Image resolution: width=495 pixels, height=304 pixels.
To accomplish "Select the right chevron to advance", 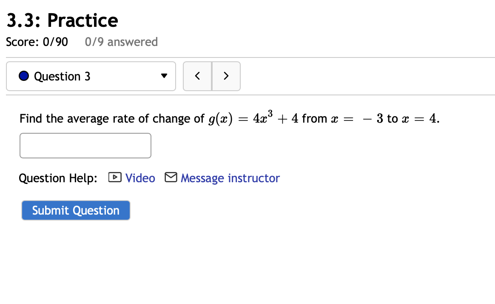I will click(x=226, y=76).
